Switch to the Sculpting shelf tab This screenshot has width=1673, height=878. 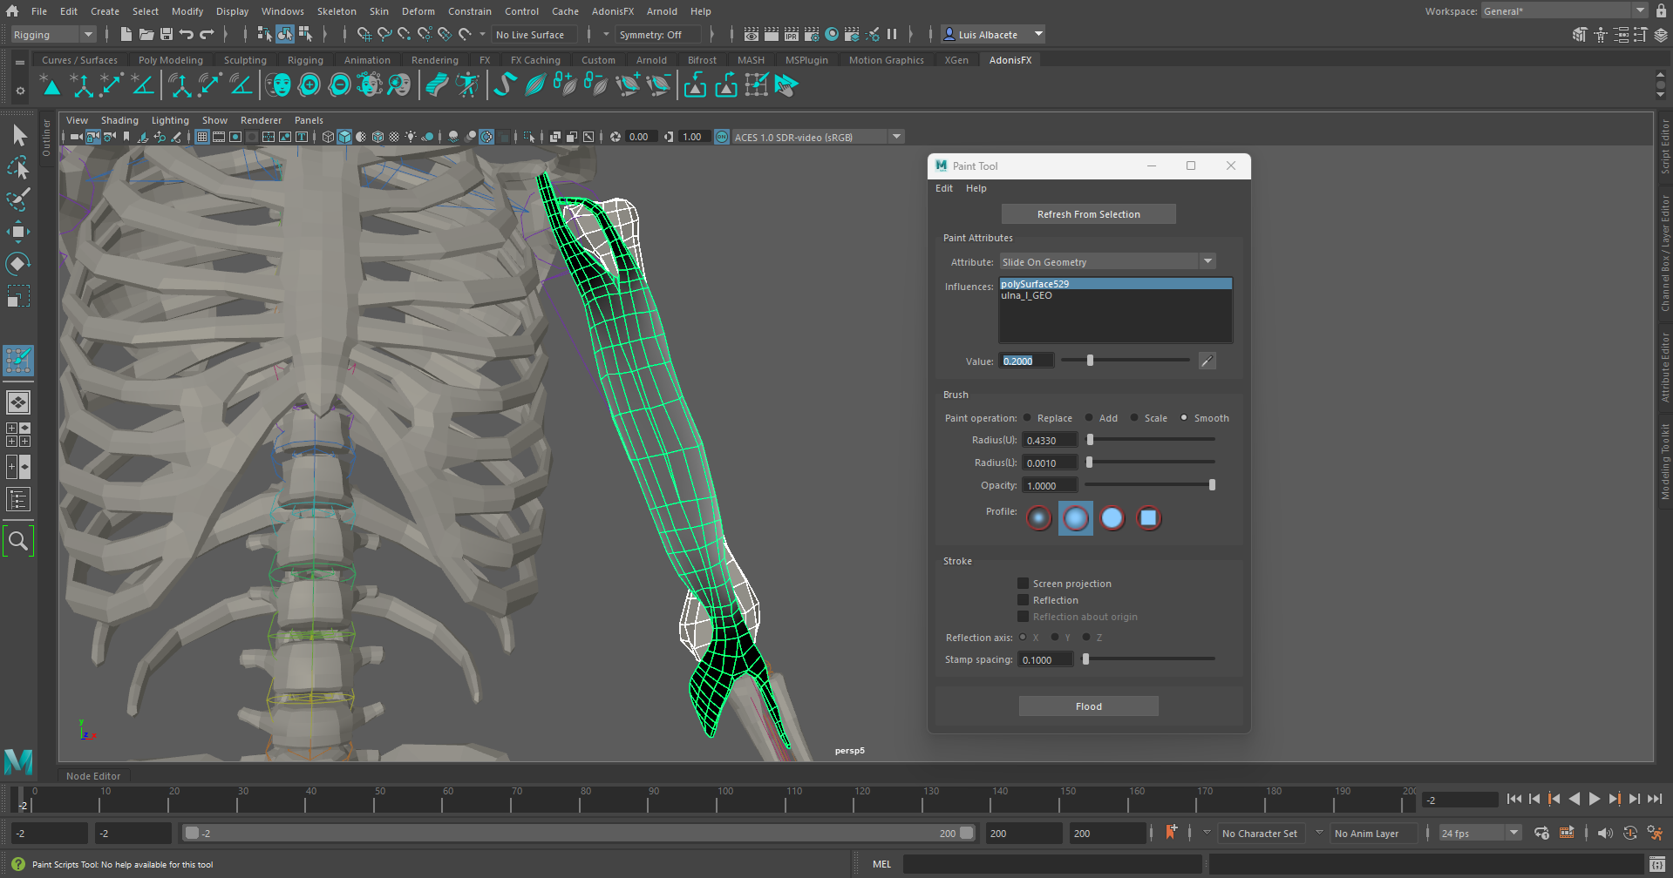245,60
